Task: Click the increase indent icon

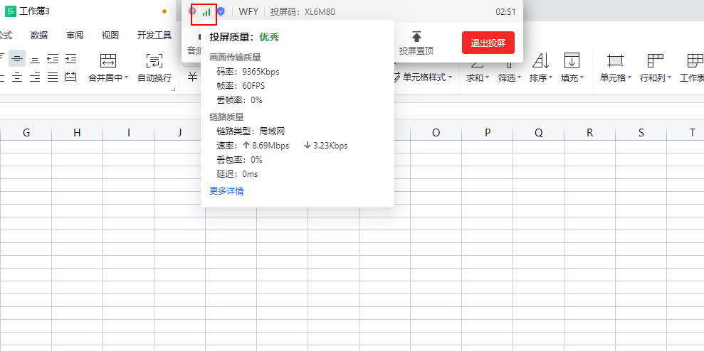Action: tap(70, 59)
